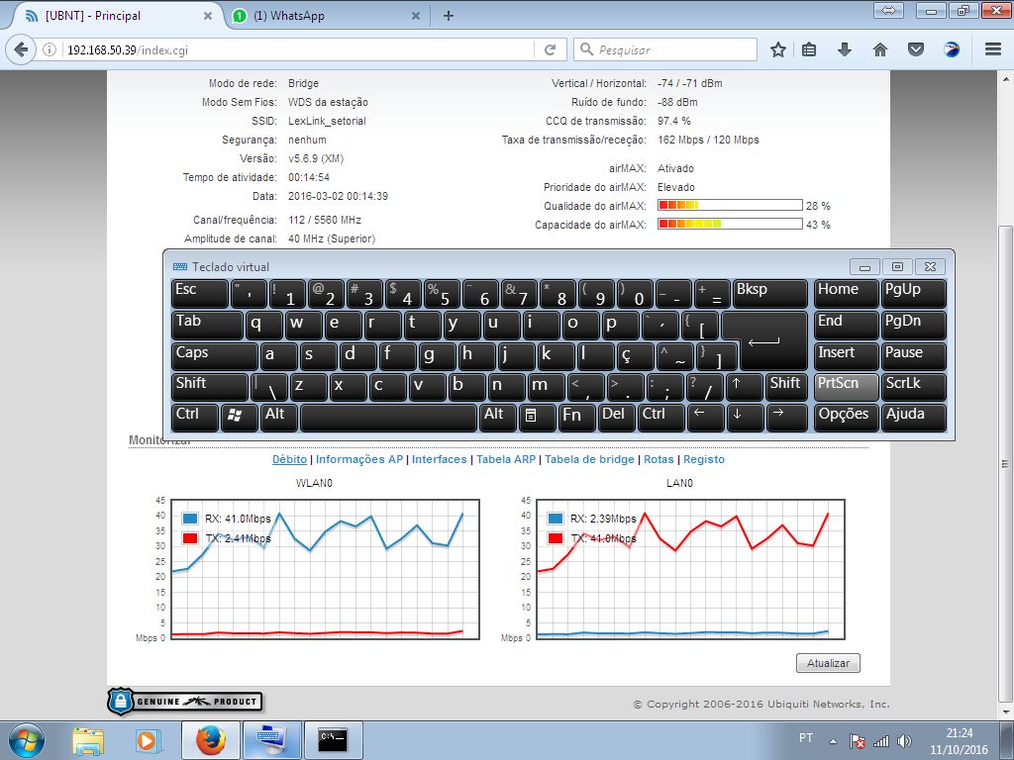1014x760 pixels.
Task: Click the Qualidade do airMAX progress bar
Action: tap(729, 206)
